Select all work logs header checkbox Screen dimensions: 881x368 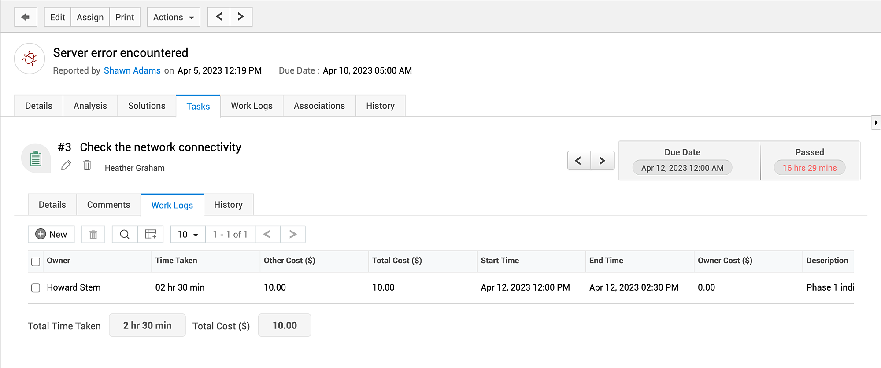pyautogui.click(x=36, y=262)
